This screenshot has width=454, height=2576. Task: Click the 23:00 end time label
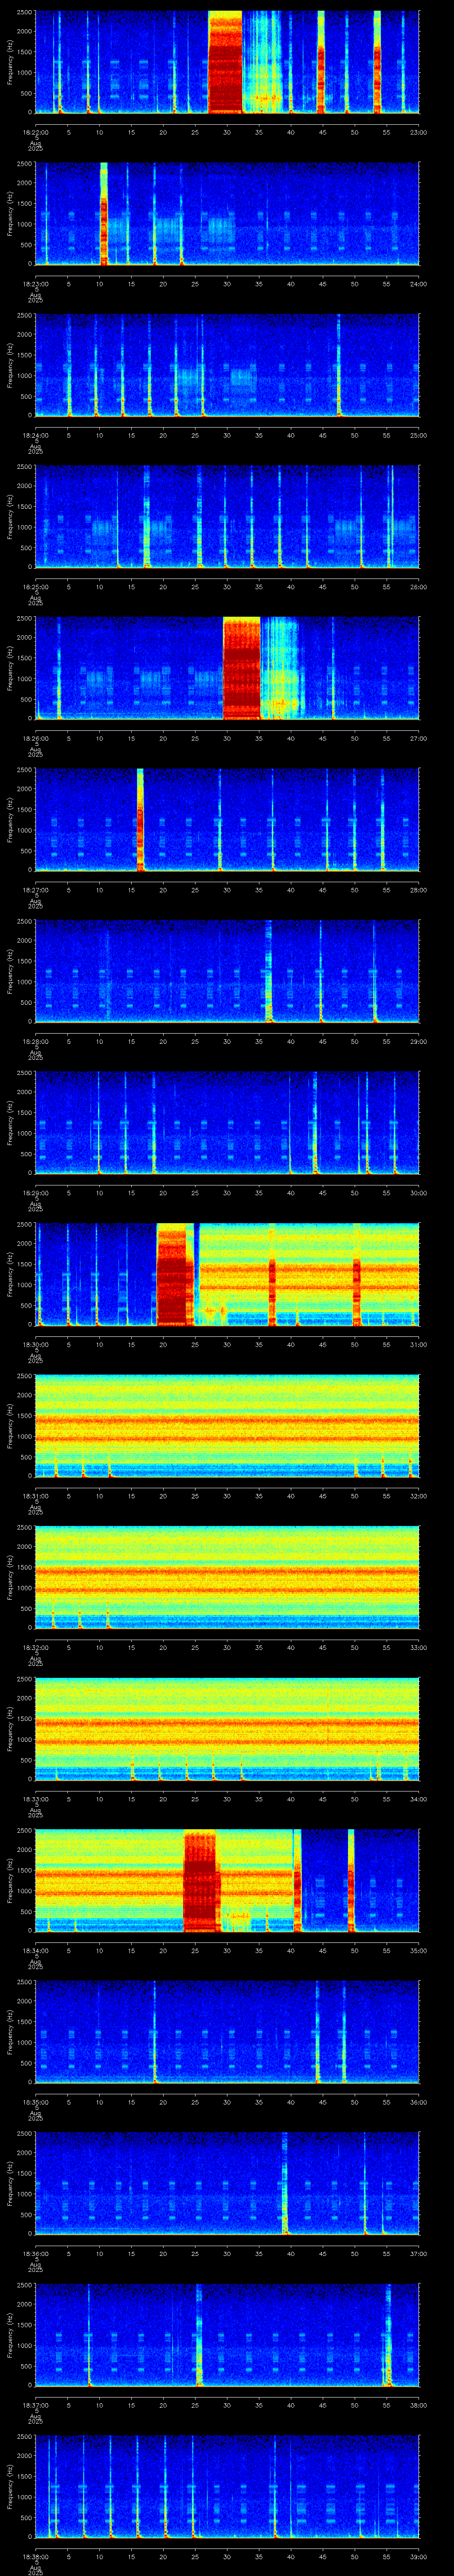418,132
